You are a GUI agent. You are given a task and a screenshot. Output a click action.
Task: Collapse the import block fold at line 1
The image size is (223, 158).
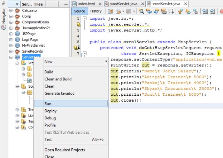(84, 18)
